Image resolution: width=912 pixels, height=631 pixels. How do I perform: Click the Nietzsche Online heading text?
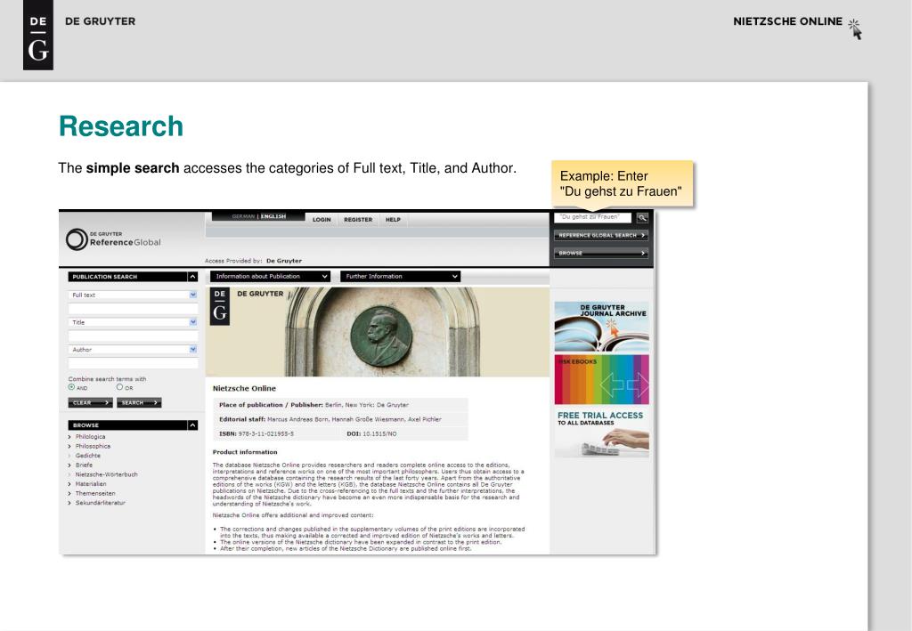(244, 388)
